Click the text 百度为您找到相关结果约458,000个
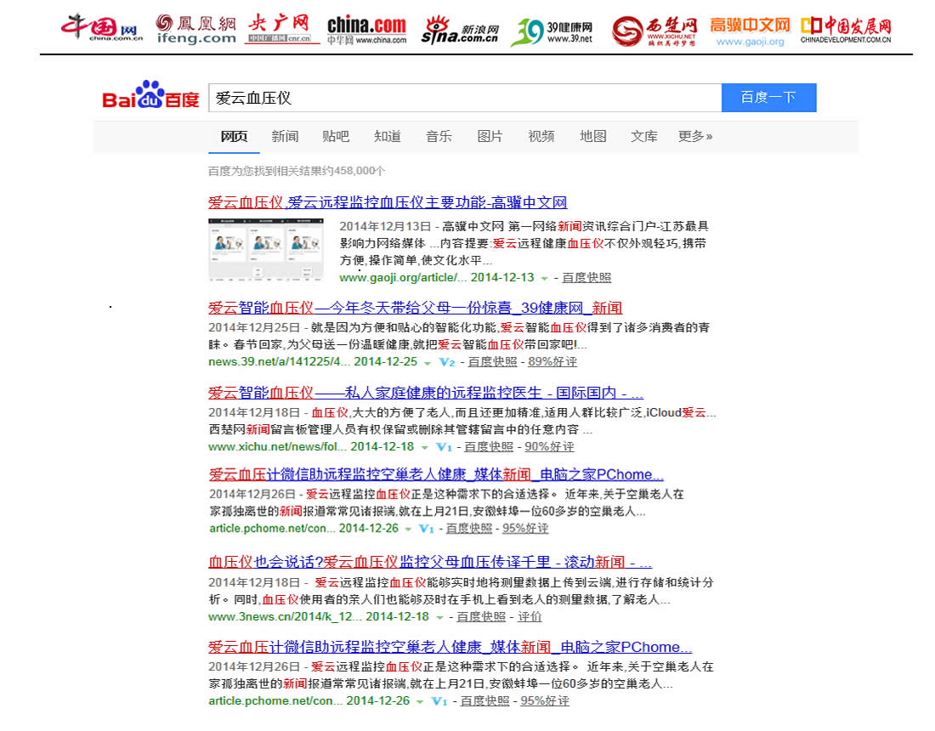 point(297,171)
